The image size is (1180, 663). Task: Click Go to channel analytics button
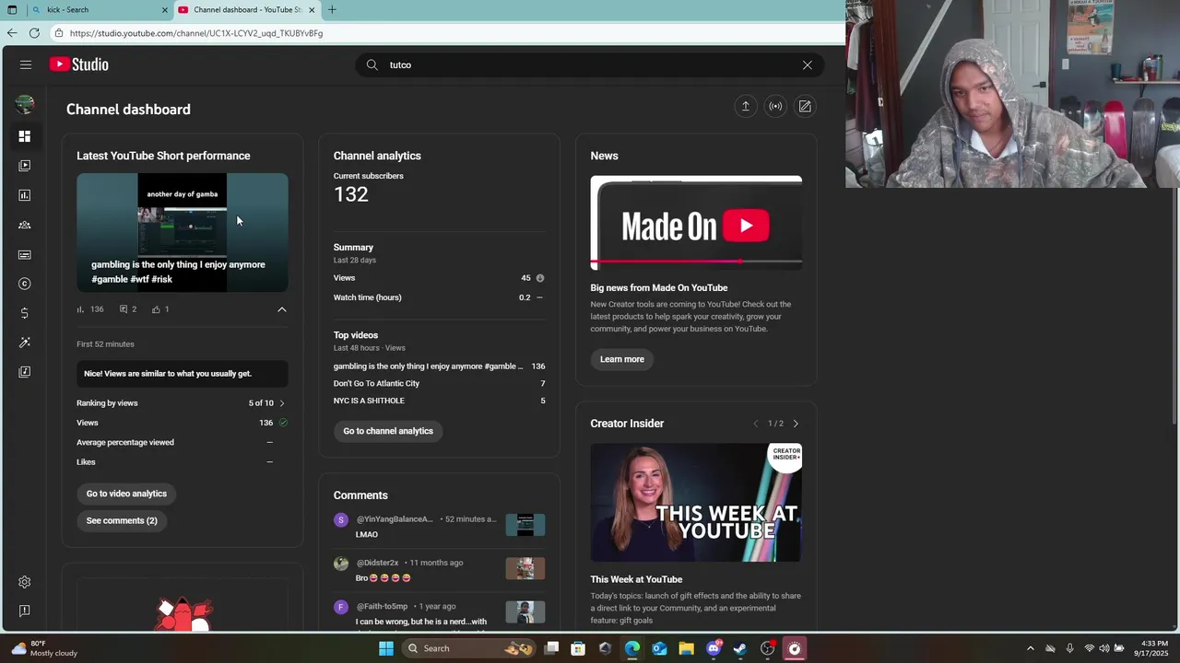(388, 431)
